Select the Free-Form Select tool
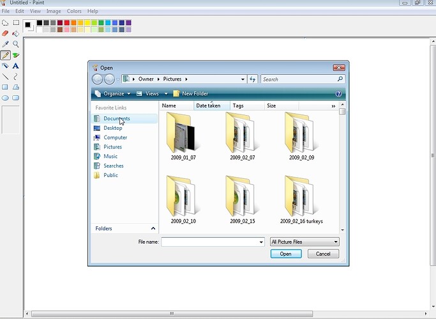Viewport: 436px width, 319px height. point(5,23)
